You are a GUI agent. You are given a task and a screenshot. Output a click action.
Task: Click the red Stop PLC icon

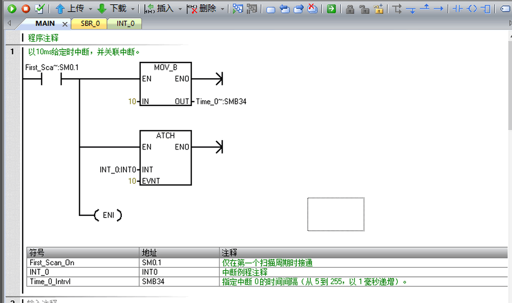coord(26,9)
